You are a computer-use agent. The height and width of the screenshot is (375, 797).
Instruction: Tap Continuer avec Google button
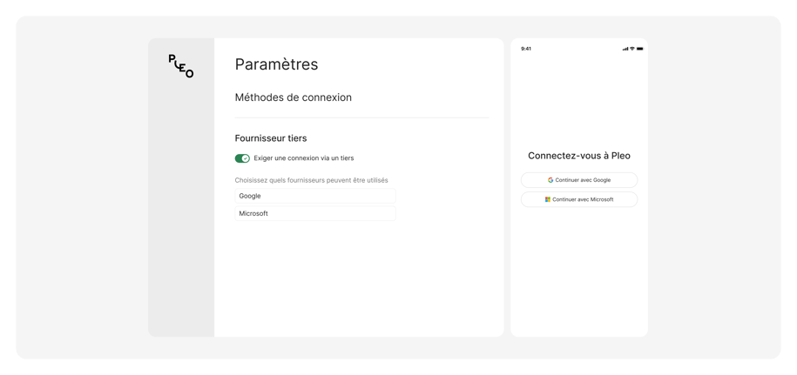pyautogui.click(x=579, y=180)
